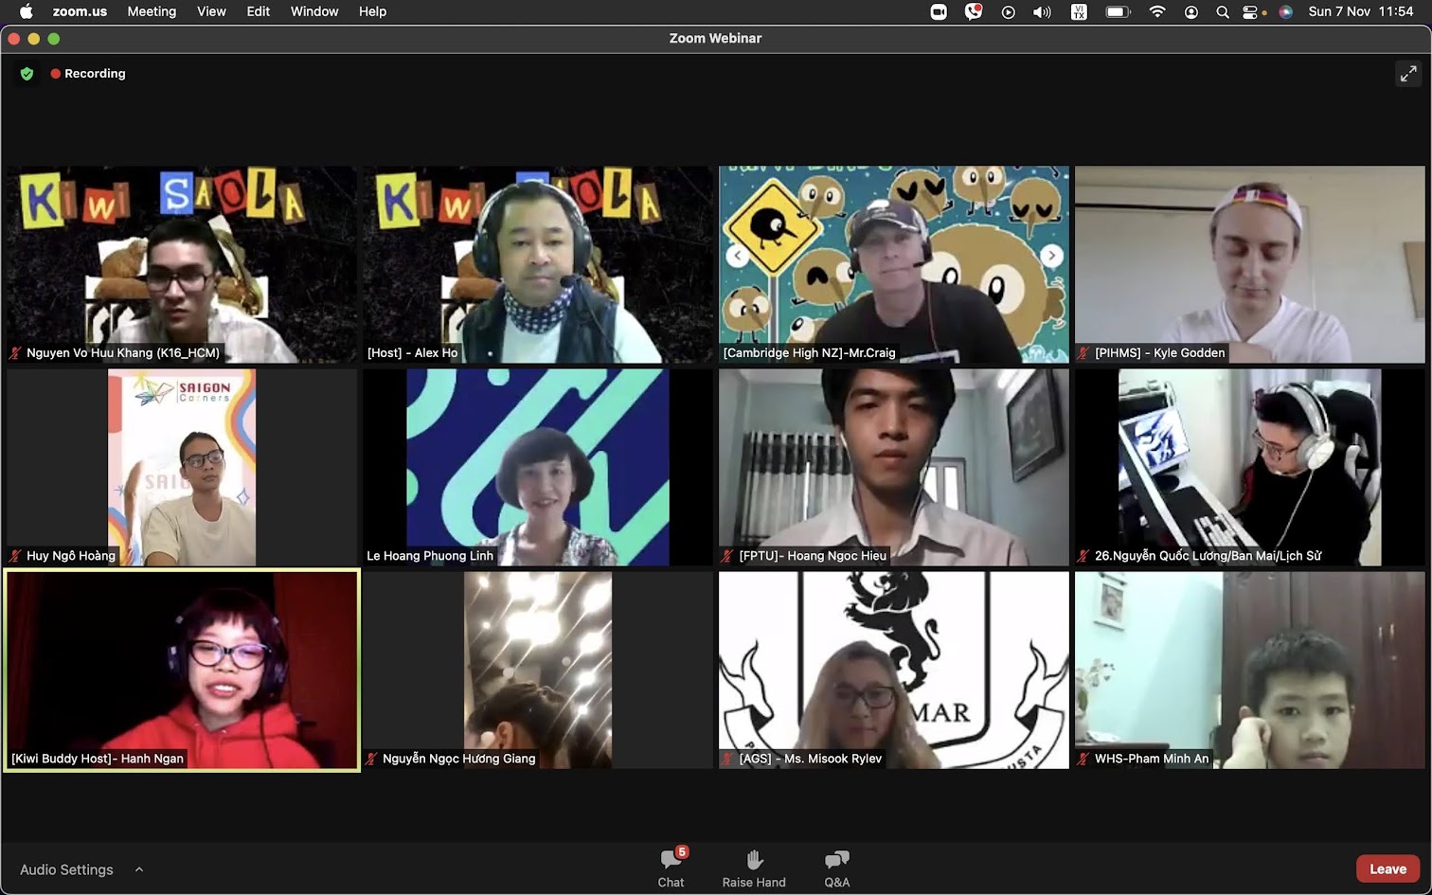Select Le Hoang Phuong Linh's video tile
Screen dimensions: 1432x895
click(x=538, y=467)
